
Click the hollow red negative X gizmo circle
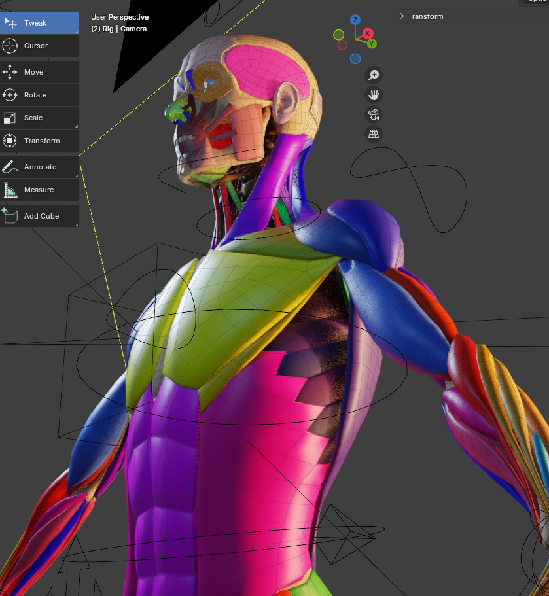coord(343,45)
